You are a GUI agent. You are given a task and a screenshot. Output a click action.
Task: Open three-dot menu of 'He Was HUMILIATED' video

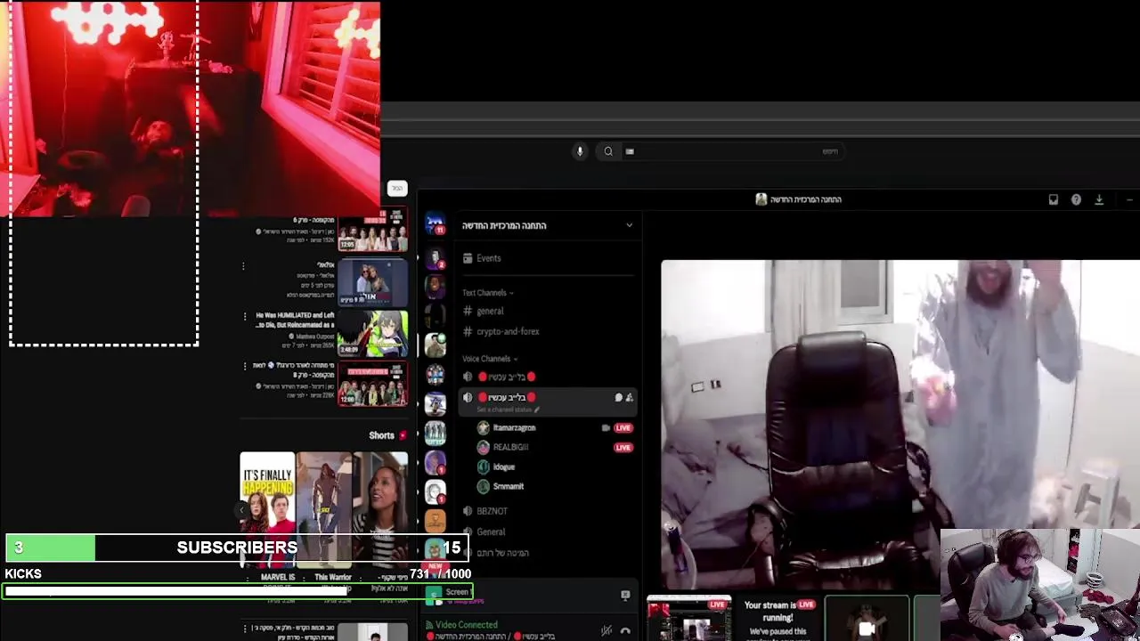245,316
